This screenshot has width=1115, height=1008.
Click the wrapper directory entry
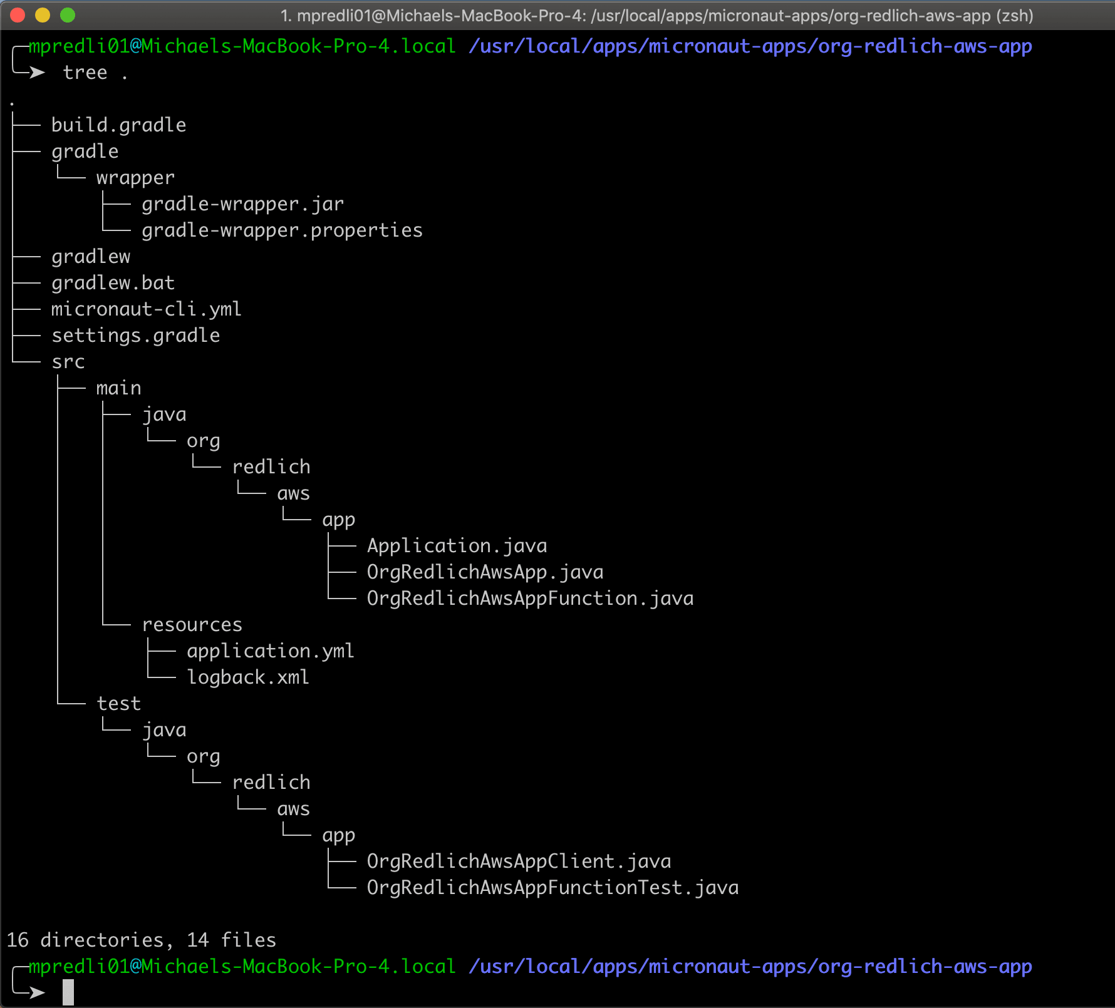135,178
